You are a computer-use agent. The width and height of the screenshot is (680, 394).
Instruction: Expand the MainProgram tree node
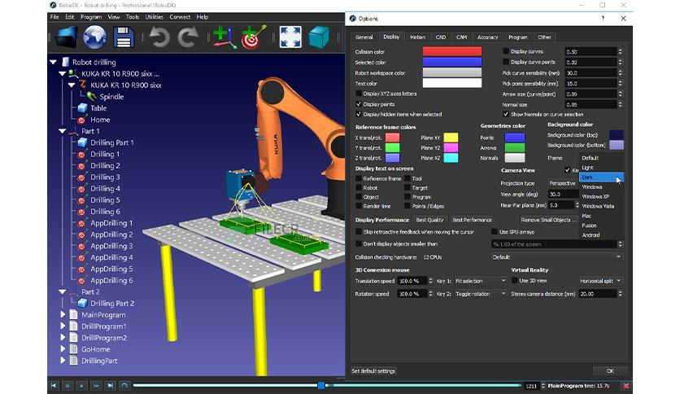coord(63,314)
